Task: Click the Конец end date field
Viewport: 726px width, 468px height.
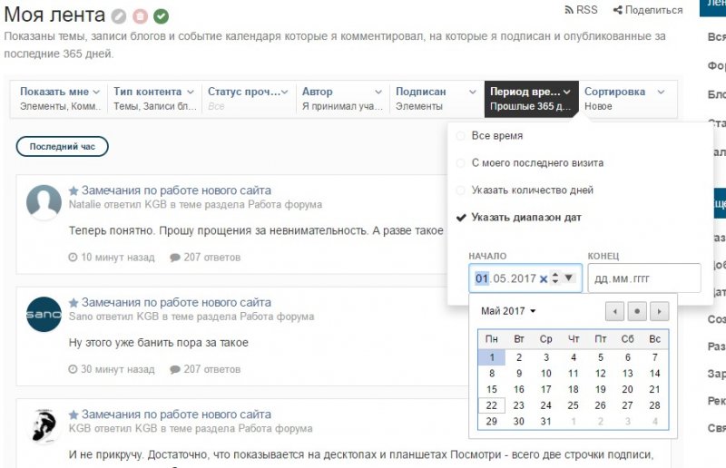Action: pyautogui.click(x=644, y=278)
